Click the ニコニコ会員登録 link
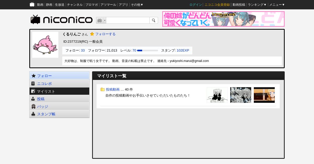The image size is (314, 164). [217, 5]
